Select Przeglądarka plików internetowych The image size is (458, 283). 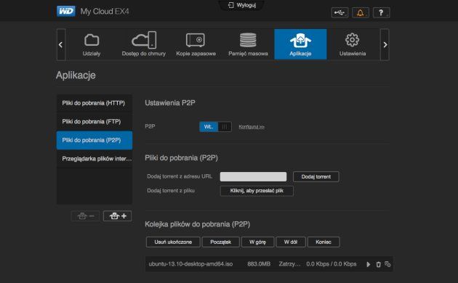click(x=95, y=159)
